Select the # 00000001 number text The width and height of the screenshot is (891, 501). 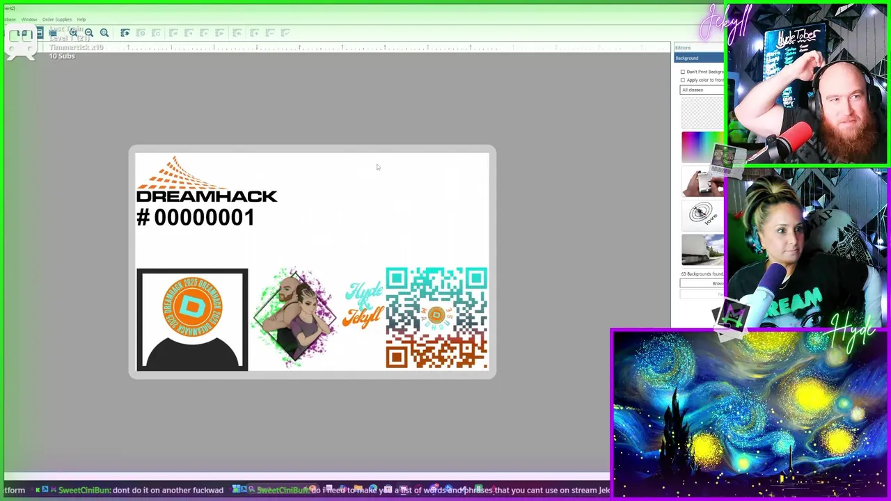click(196, 218)
